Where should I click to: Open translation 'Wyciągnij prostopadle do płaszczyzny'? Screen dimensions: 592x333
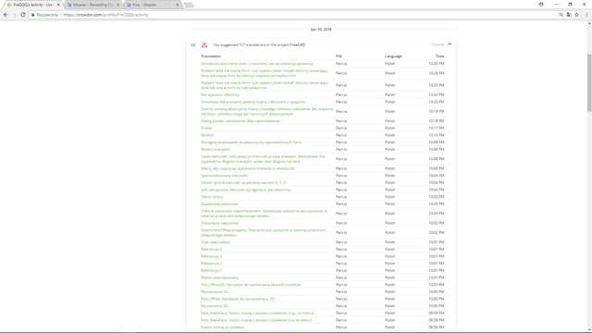(x=252, y=142)
